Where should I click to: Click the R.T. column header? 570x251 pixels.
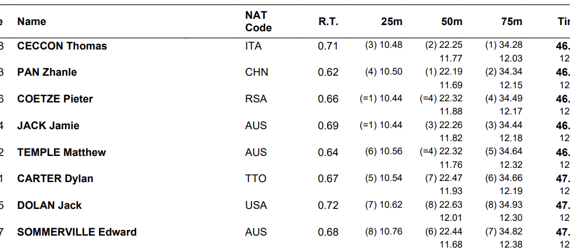[x=328, y=22]
